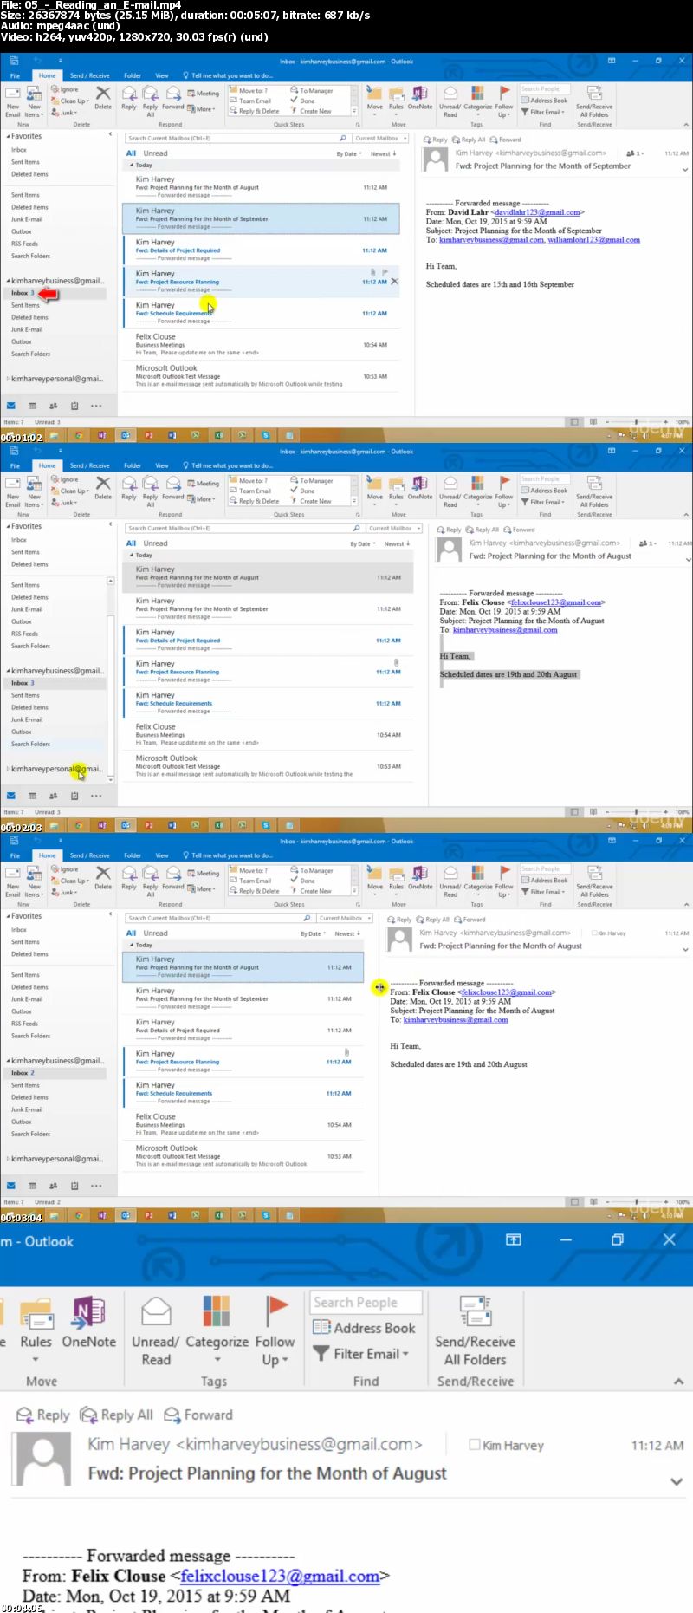Open Address Book in the enlarged frame

[364, 1328]
